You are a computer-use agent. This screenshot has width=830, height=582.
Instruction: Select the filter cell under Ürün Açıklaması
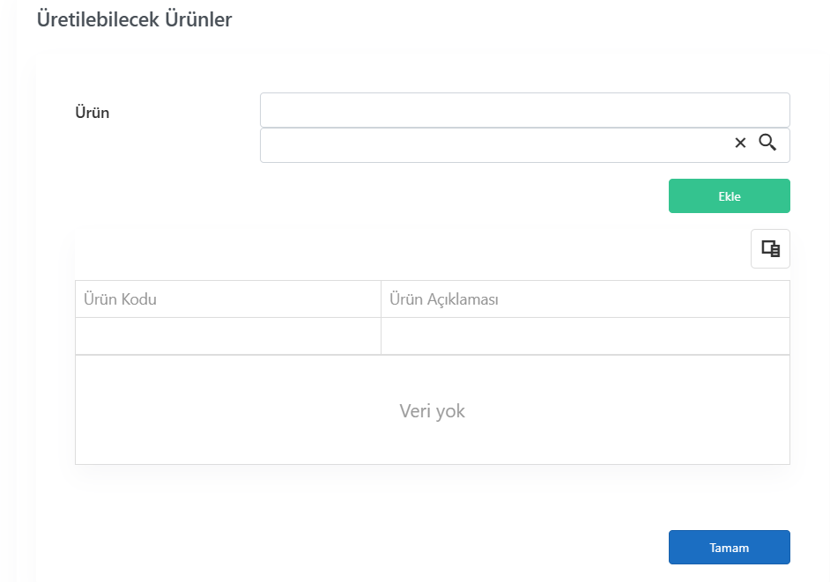pos(585,336)
